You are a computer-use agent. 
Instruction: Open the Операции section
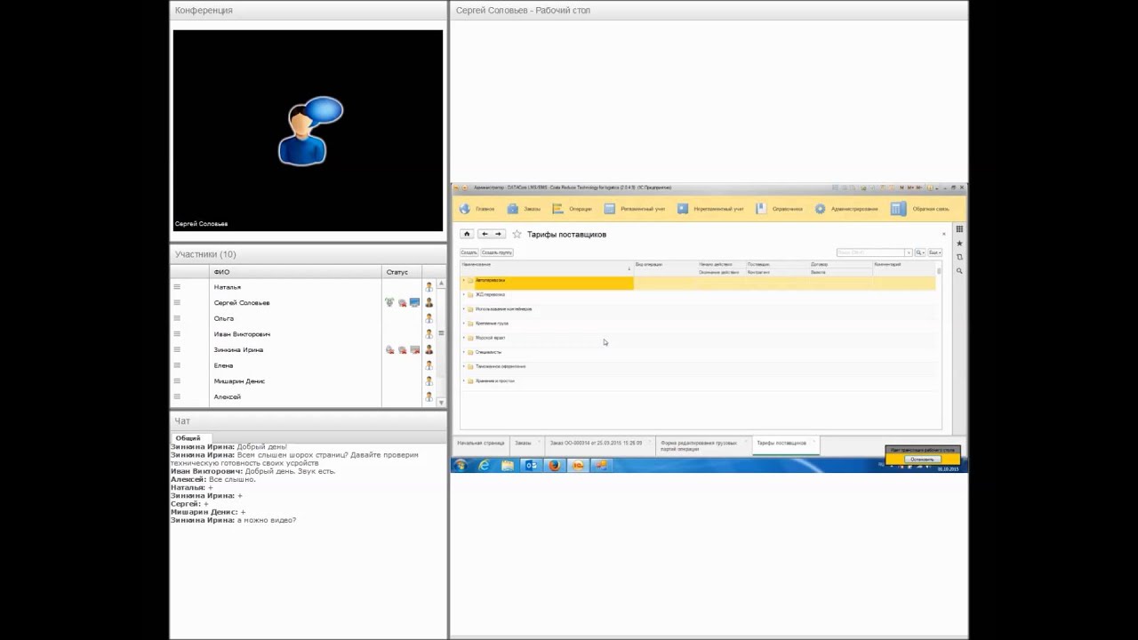coord(571,209)
